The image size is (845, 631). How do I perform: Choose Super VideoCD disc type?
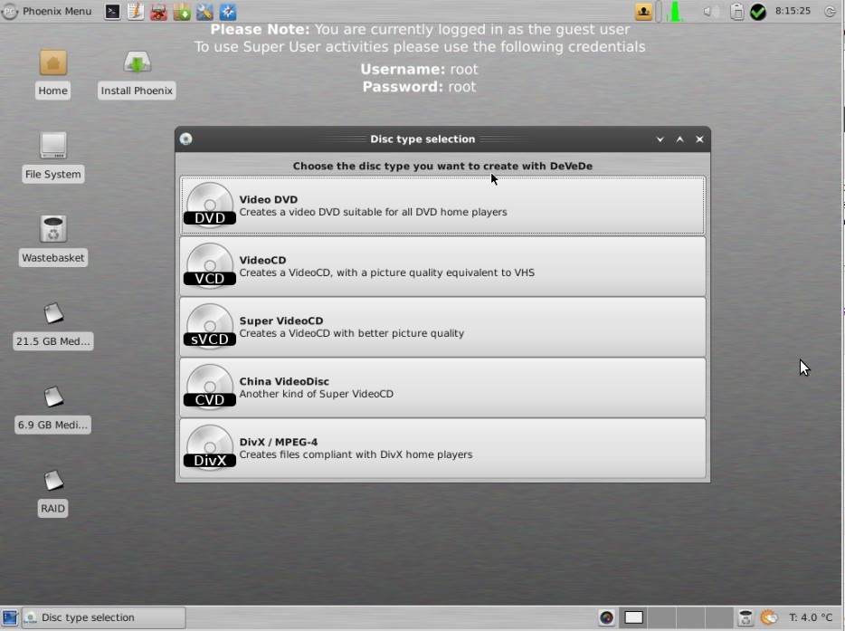(442, 327)
